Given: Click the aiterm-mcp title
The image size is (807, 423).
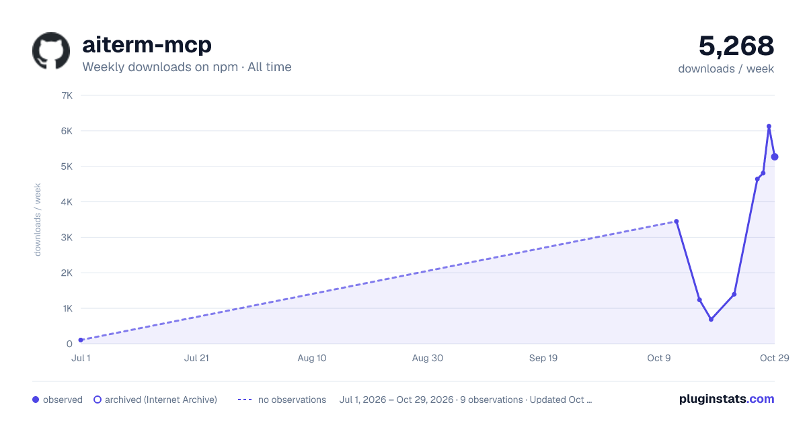Looking at the screenshot, I should pos(147,44).
